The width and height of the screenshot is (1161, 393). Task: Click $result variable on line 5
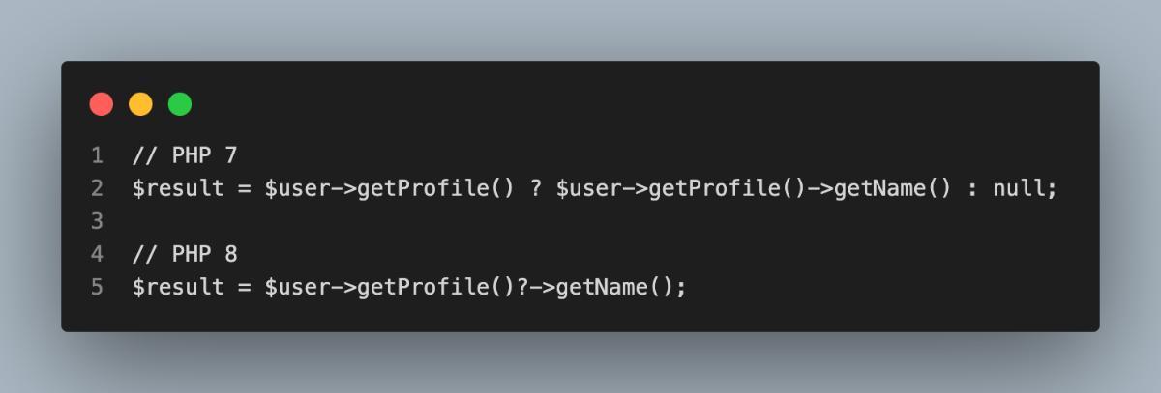tap(179, 288)
